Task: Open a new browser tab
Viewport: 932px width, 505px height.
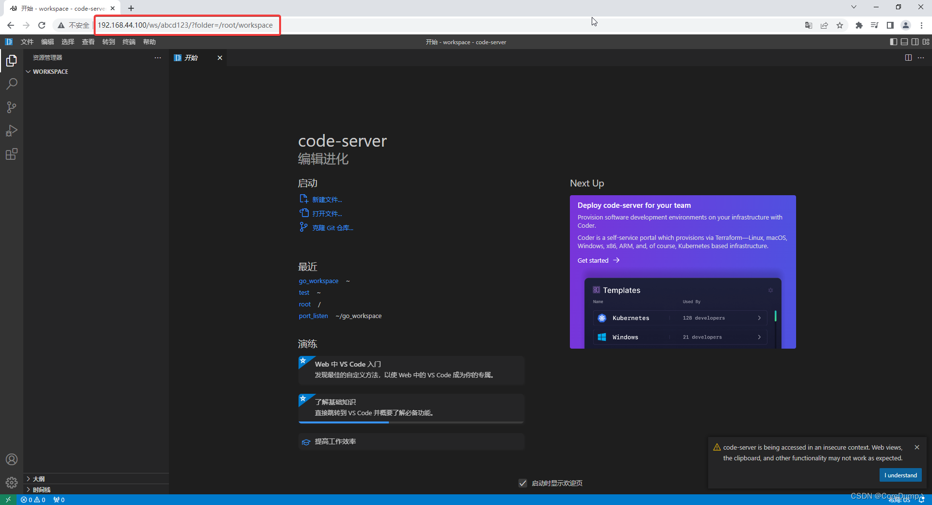Action: 131,8
